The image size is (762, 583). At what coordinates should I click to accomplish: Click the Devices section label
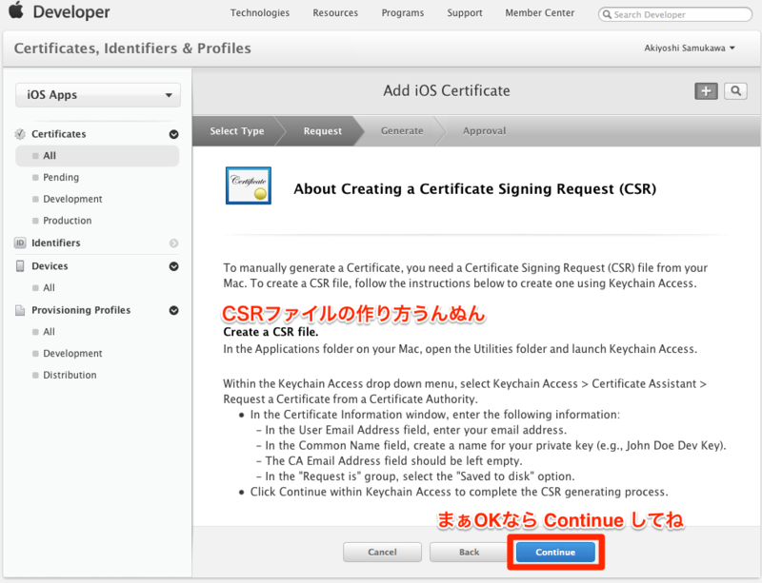(x=50, y=266)
